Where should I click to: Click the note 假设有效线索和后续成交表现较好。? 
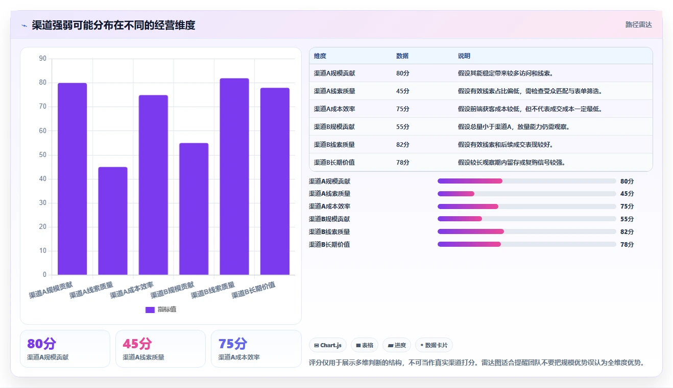point(506,144)
